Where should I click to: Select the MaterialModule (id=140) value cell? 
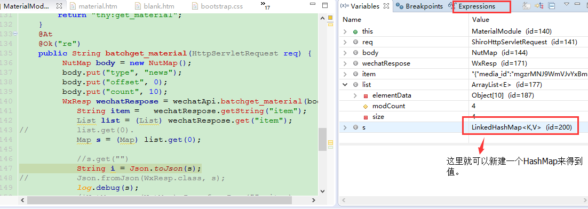tap(512, 31)
